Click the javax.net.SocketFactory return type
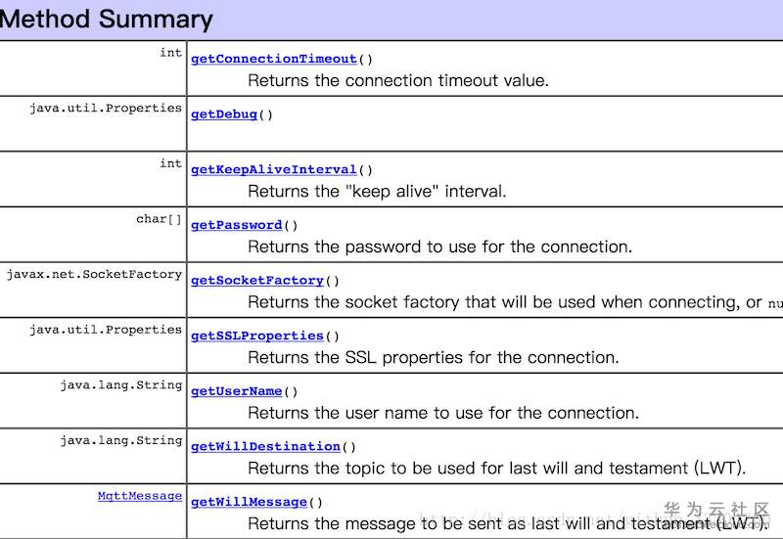The width and height of the screenshot is (783, 539). (94, 275)
